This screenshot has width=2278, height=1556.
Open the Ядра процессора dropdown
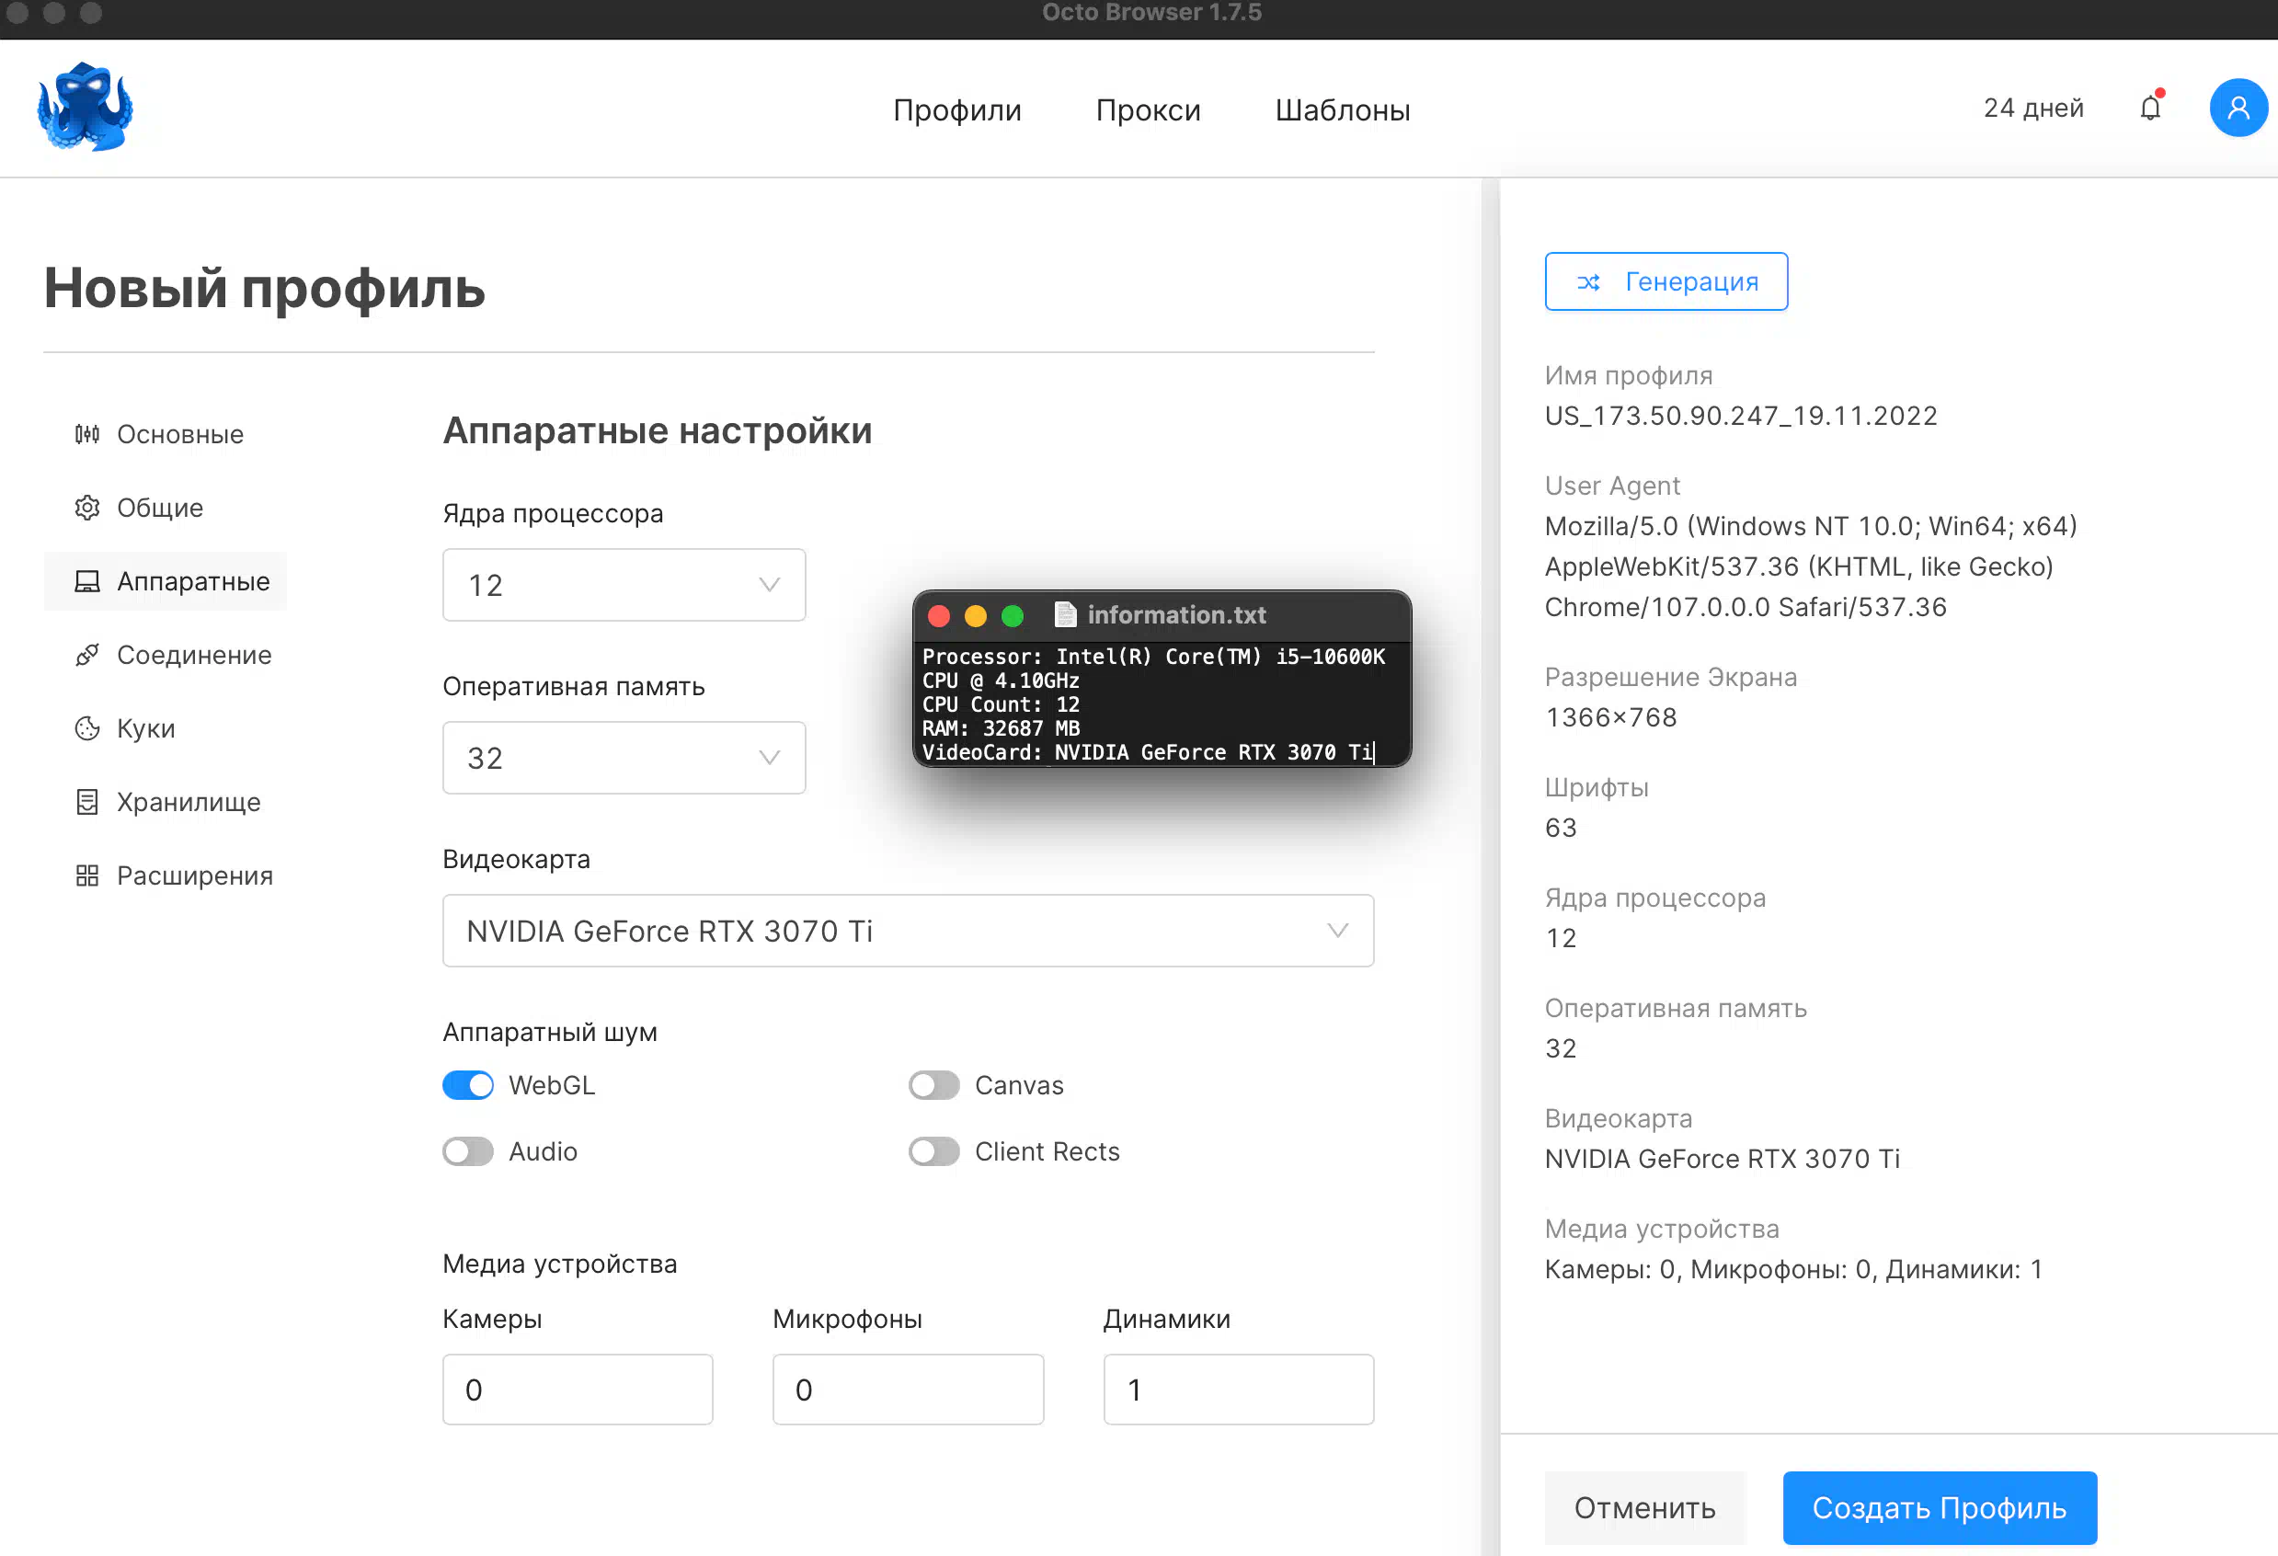(624, 584)
